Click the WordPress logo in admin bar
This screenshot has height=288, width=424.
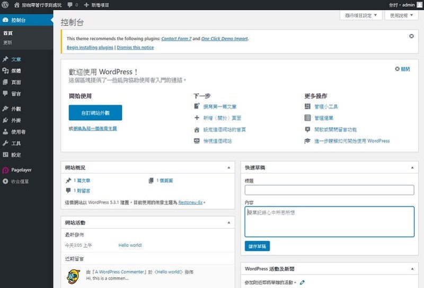pyautogui.click(x=5, y=5)
